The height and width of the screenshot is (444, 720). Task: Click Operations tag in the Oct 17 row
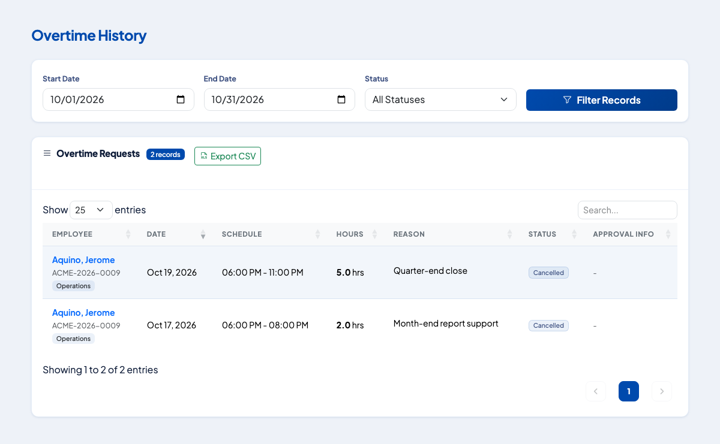[73, 339]
